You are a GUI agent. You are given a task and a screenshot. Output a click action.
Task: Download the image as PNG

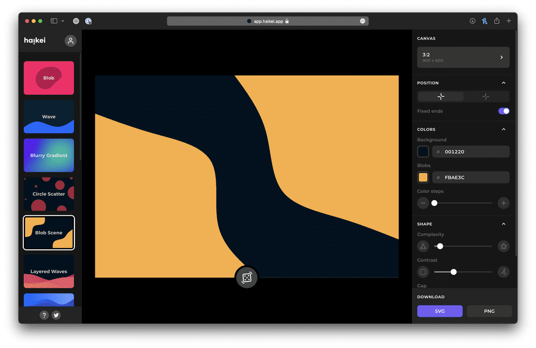point(489,311)
